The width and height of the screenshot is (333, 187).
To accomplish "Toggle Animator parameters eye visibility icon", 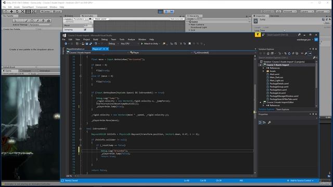I will 90,19.
